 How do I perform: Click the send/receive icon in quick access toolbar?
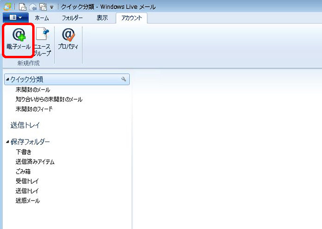pos(43,7)
